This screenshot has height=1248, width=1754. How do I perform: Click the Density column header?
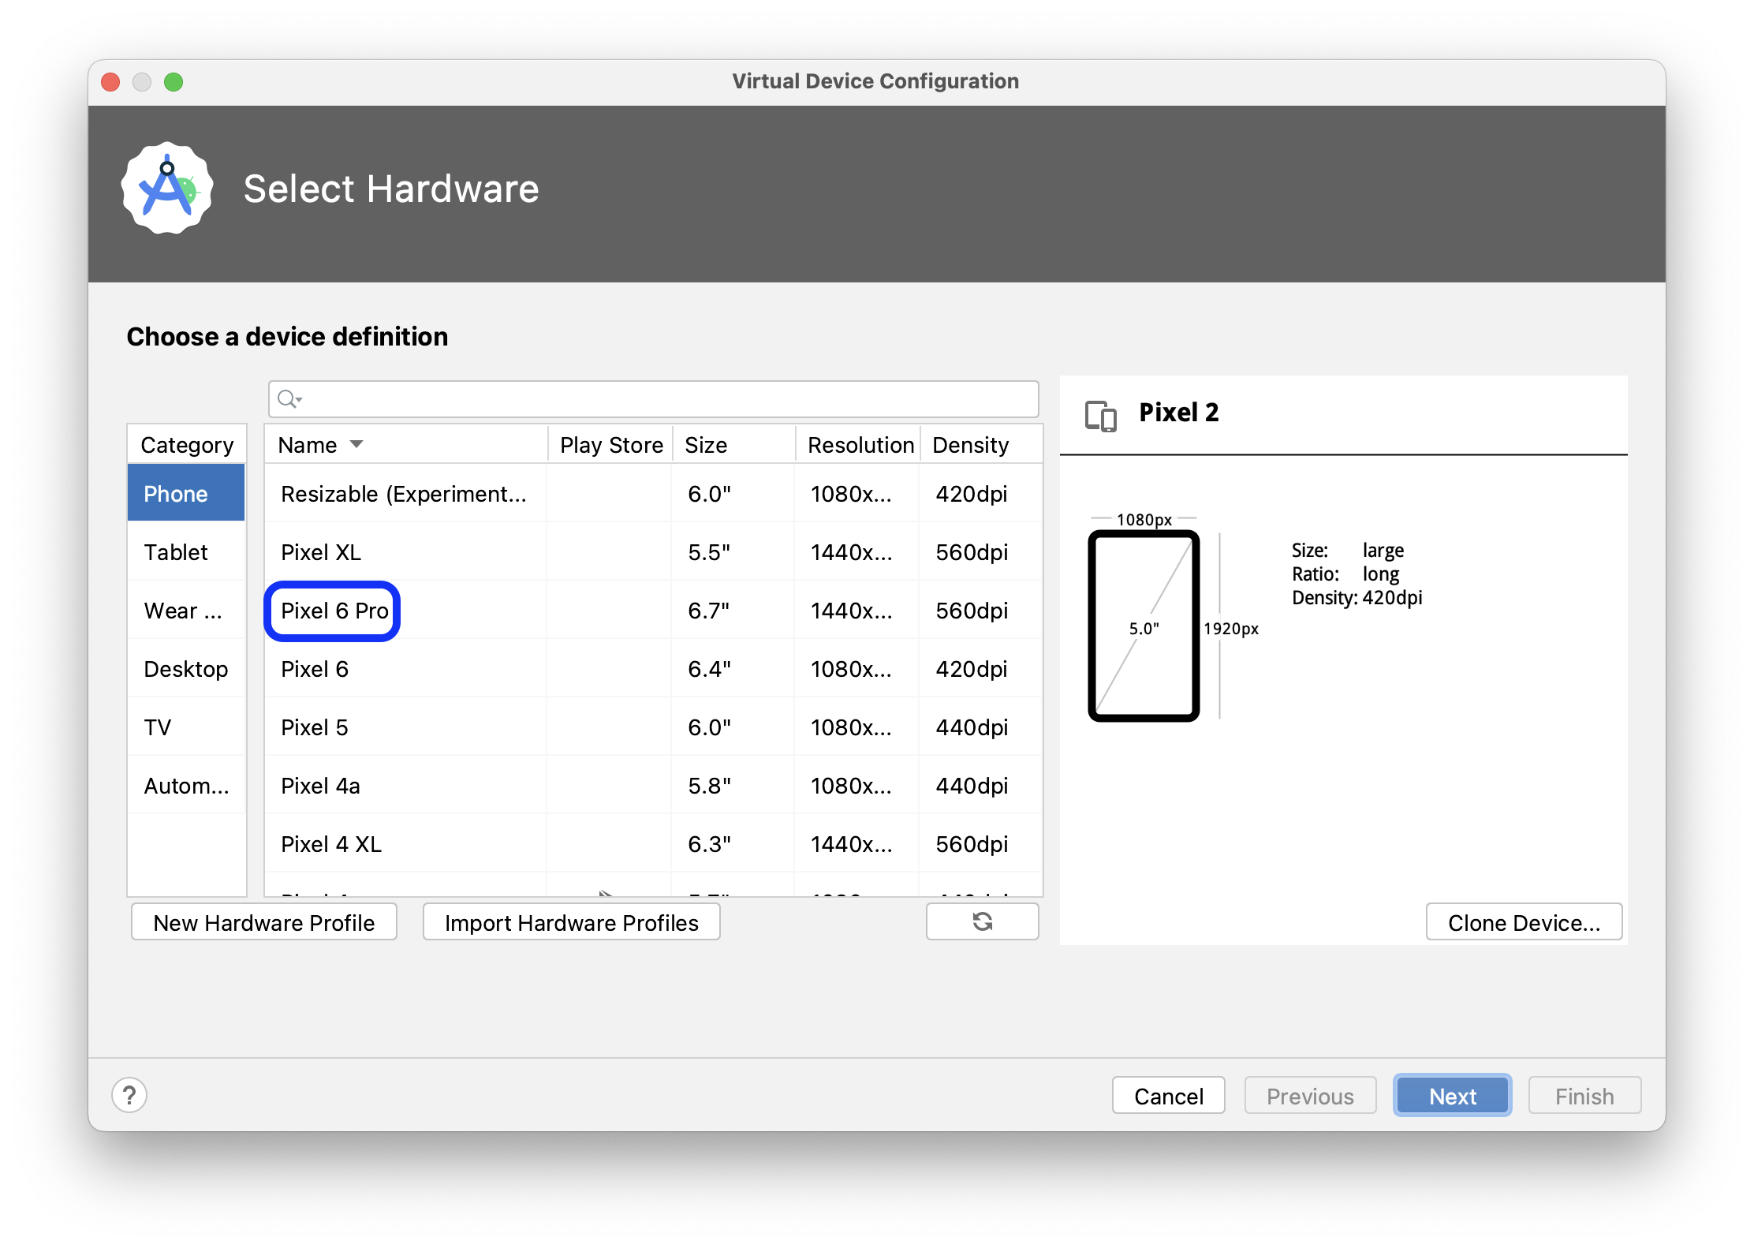click(x=981, y=444)
